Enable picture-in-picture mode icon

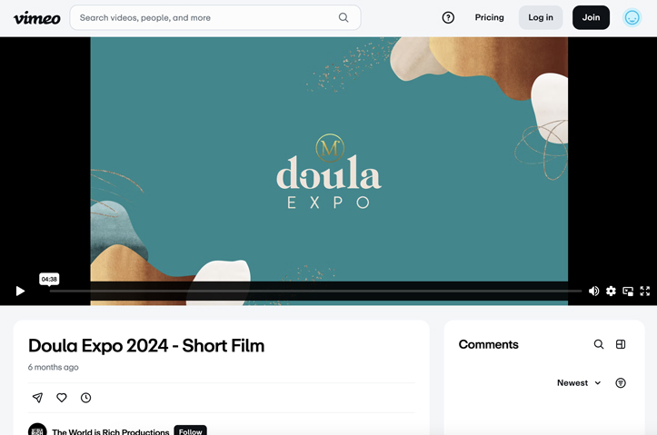tap(628, 291)
